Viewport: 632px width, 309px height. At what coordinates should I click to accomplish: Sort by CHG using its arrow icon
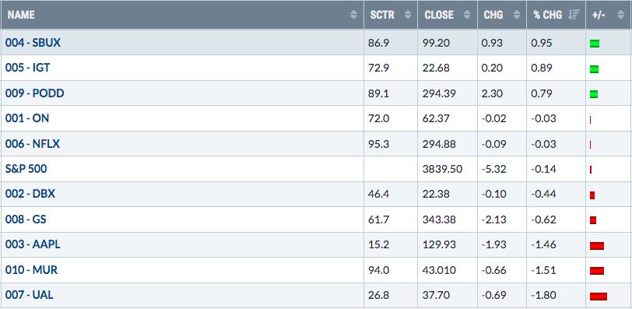(516, 15)
